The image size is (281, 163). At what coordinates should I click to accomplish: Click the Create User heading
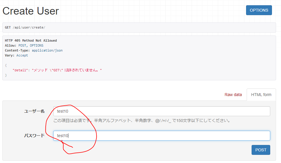31,11
